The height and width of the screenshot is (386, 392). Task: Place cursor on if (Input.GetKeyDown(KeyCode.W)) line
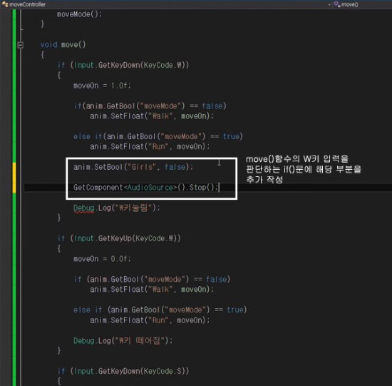tap(123, 65)
